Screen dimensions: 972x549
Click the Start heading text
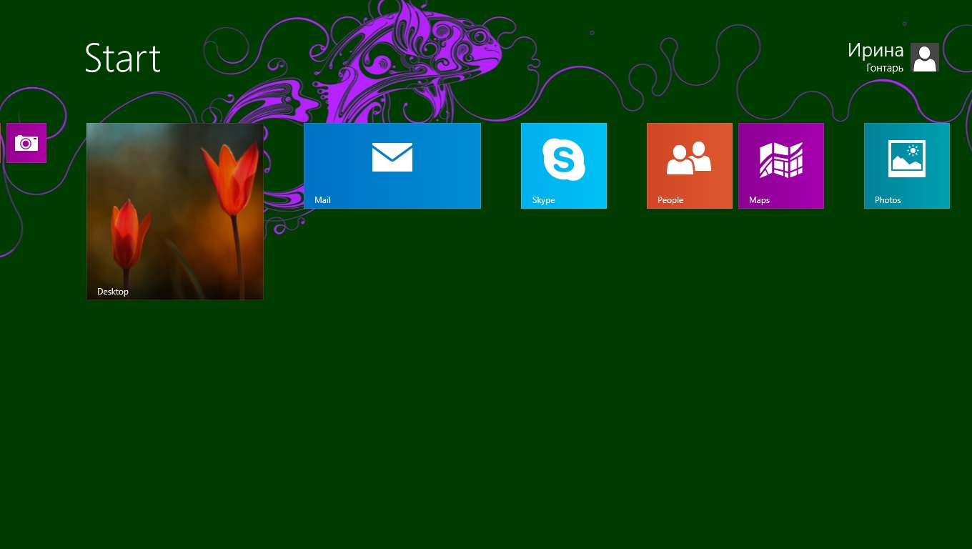coord(123,57)
